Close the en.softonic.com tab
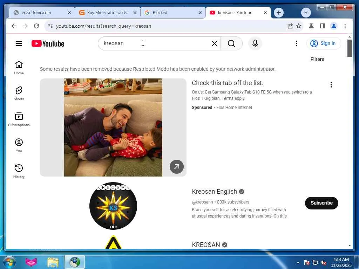The height and width of the screenshot is (269, 359). click(69, 13)
